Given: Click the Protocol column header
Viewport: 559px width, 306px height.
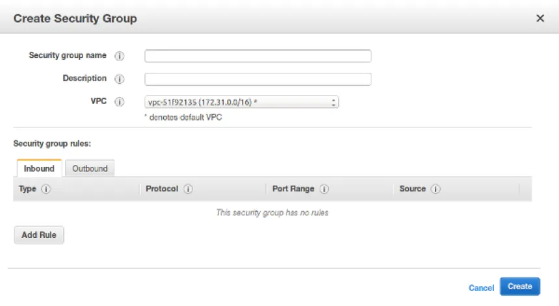Looking at the screenshot, I should [x=162, y=189].
